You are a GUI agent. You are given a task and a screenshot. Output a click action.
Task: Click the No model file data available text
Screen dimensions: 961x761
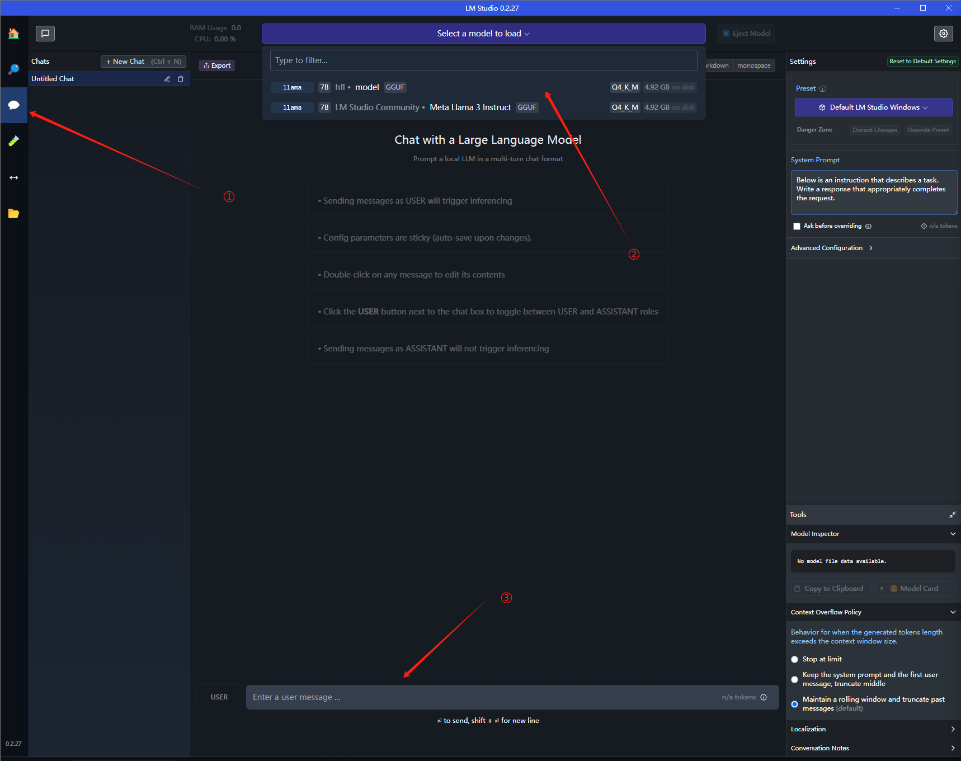(842, 561)
